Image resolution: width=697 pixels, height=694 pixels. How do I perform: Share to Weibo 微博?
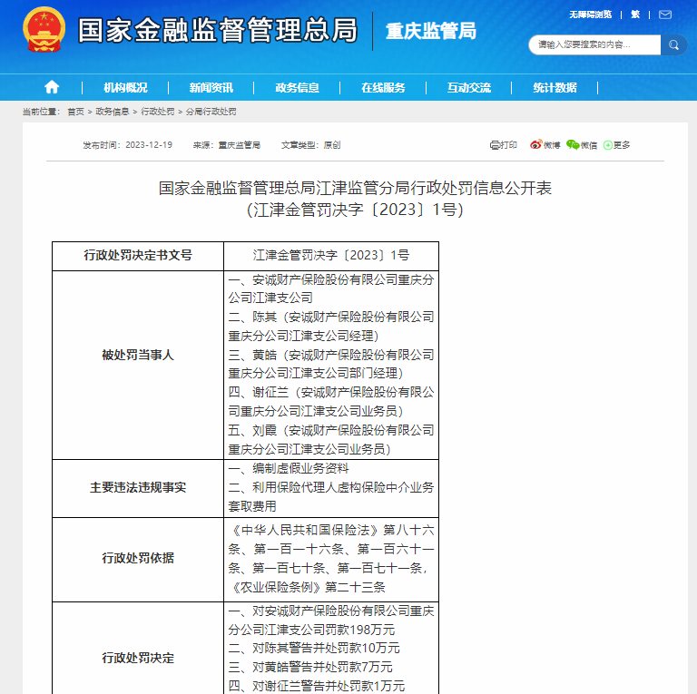(x=545, y=145)
